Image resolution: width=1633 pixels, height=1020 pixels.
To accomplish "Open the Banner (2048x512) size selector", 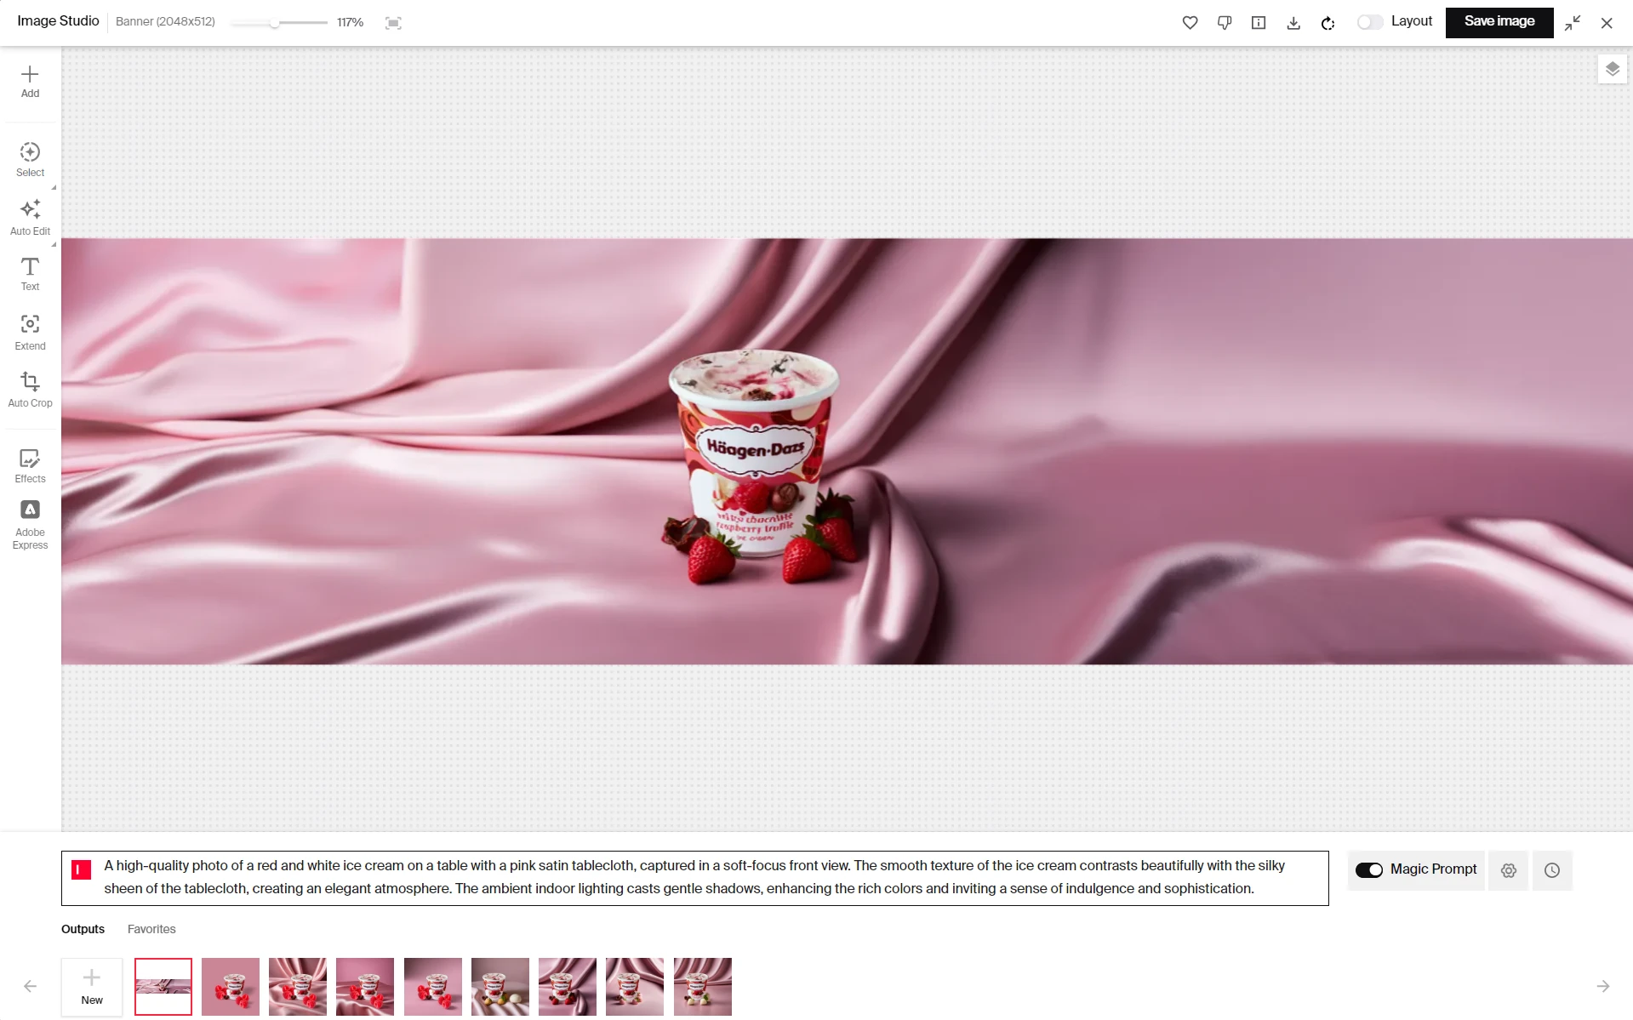I will pyautogui.click(x=165, y=21).
